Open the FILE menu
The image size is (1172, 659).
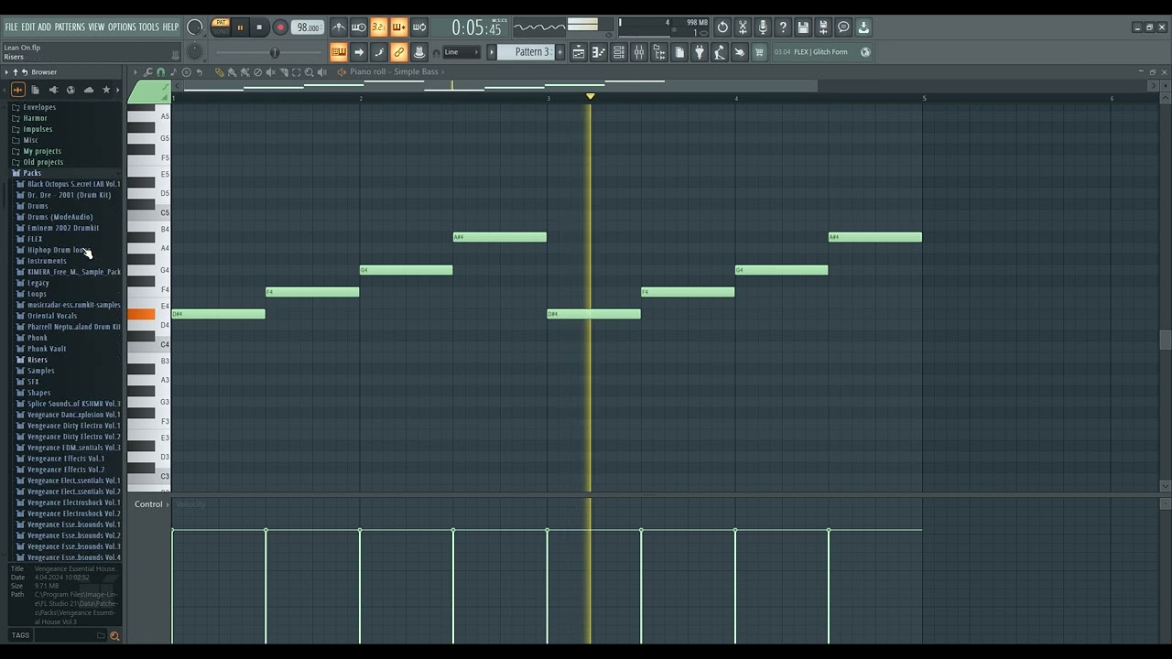(x=11, y=27)
